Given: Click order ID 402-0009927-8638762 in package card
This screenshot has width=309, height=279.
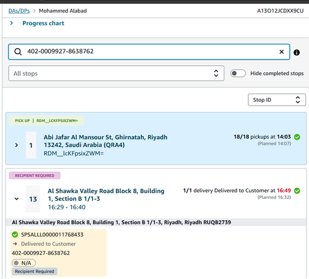Looking at the screenshot, I should [x=41, y=253].
